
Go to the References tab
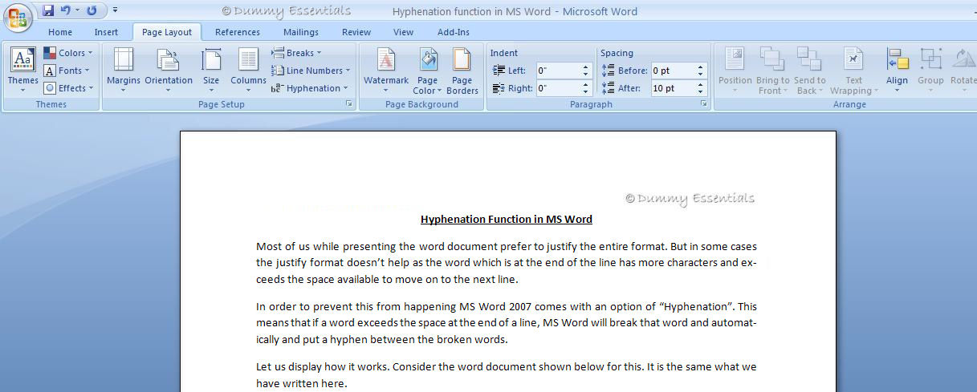pos(238,32)
